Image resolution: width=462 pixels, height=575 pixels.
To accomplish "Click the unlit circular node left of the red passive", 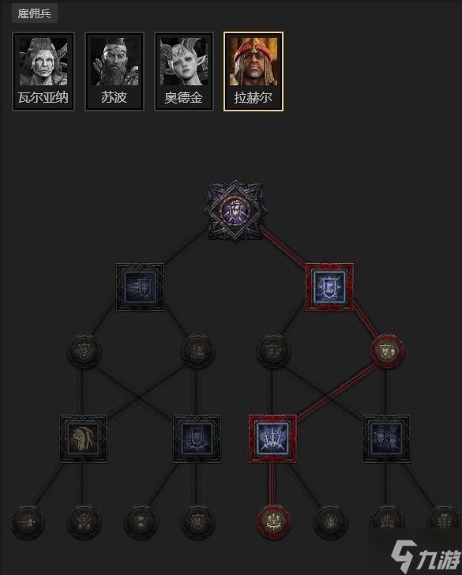I will (x=273, y=351).
